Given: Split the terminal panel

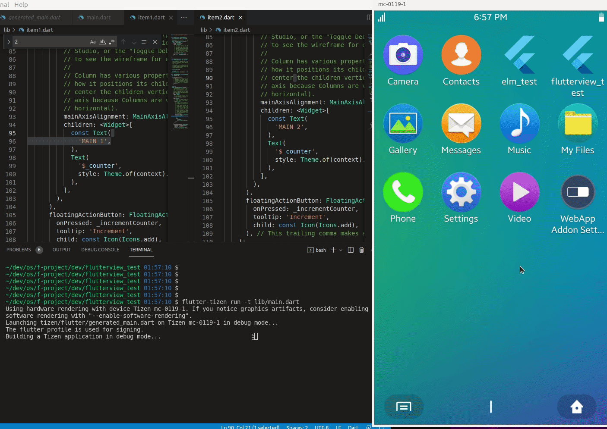Looking at the screenshot, I should tap(351, 250).
